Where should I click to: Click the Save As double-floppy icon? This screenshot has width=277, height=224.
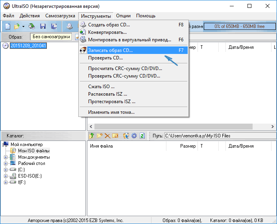tap(54, 26)
